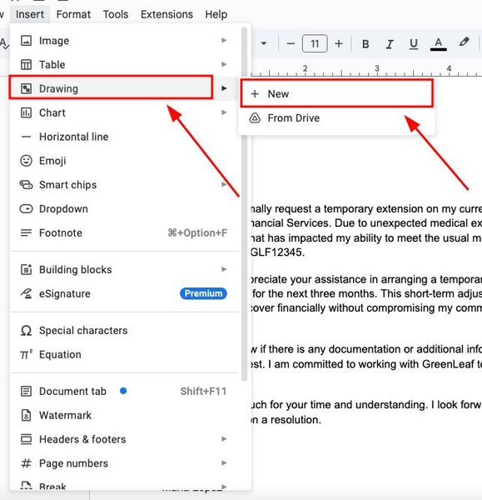
Task: Click the Chart icon
Action: pos(26,112)
